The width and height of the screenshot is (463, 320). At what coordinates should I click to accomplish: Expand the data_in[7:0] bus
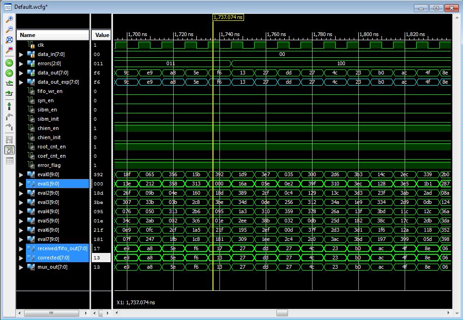(21, 55)
